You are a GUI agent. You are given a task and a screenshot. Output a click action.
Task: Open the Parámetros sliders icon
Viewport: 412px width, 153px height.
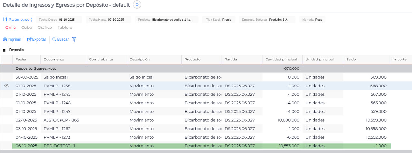5,20
